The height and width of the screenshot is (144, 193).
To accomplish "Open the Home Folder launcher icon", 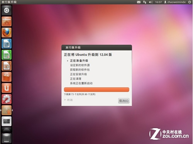I will [7, 22].
